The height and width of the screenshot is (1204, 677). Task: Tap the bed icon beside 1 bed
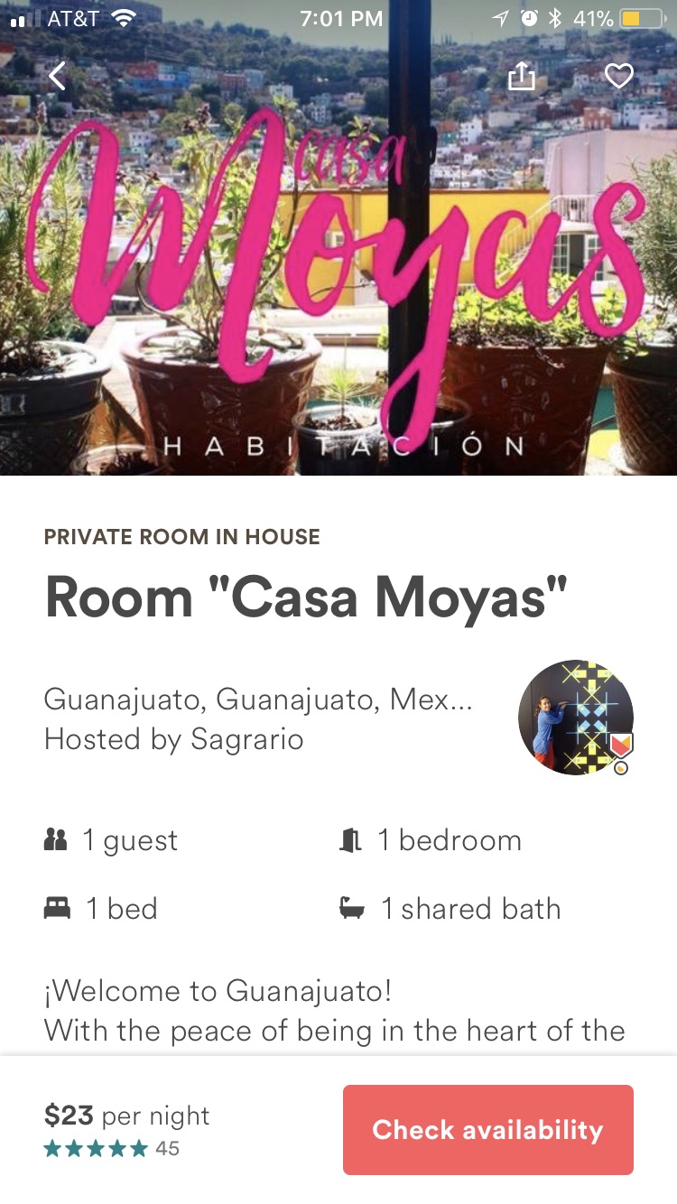[57, 909]
